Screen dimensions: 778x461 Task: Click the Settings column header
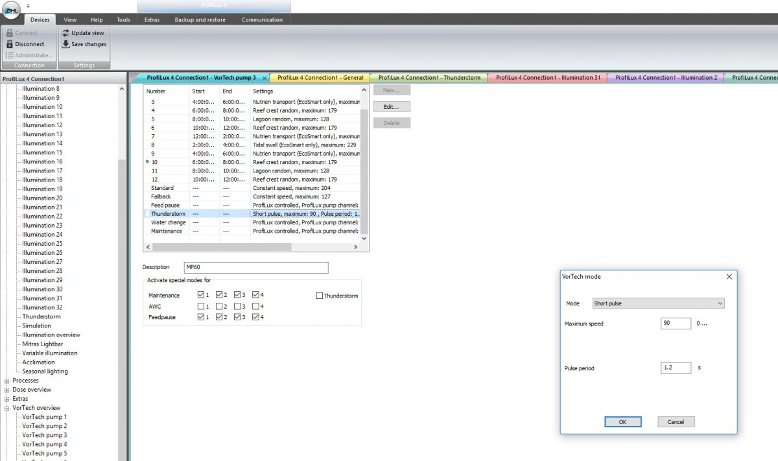(x=305, y=91)
